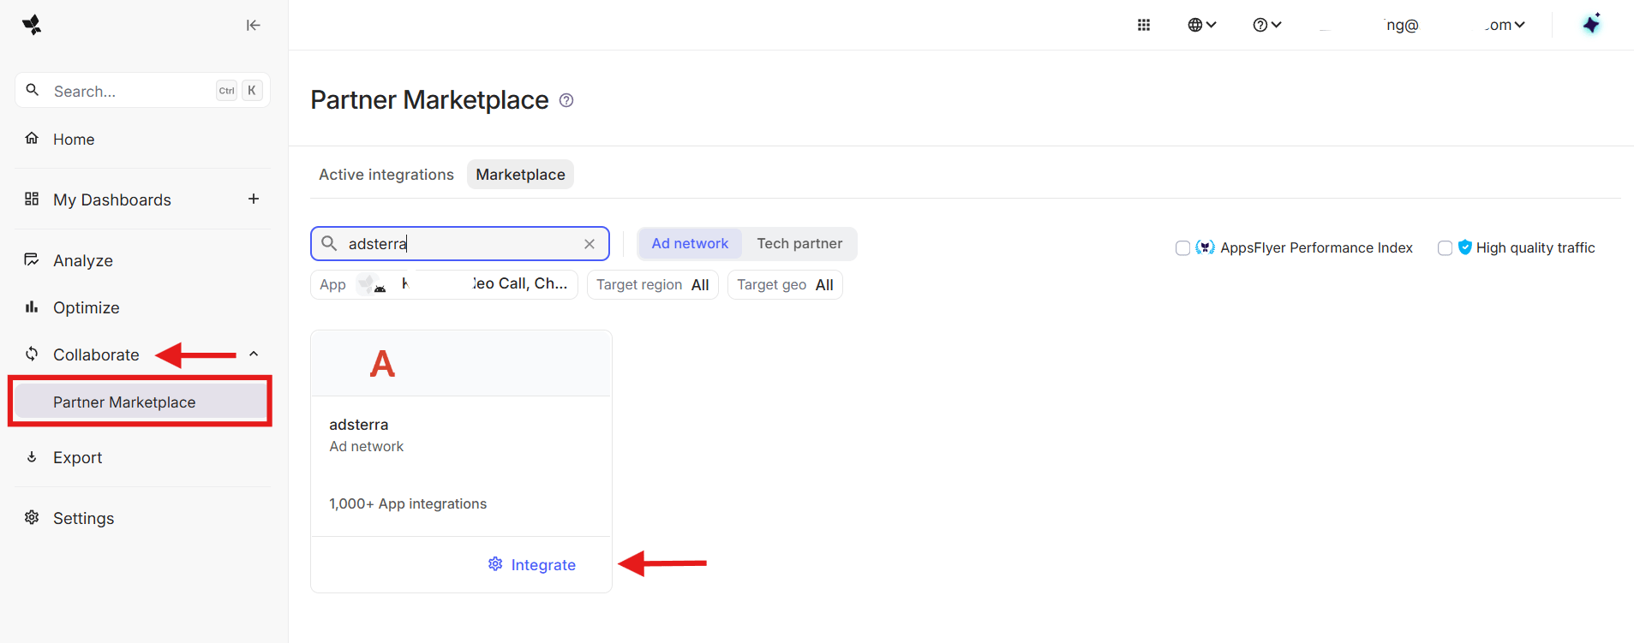Click the adsterra partner name
The height and width of the screenshot is (643, 1634).
tap(359, 425)
